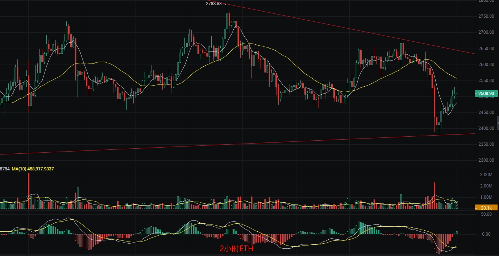Click the 50.00 MACD axis label
499x256 pixels.
point(486,214)
